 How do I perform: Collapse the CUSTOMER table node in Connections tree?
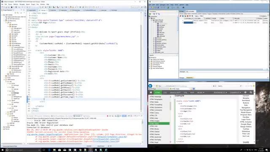(154, 22)
